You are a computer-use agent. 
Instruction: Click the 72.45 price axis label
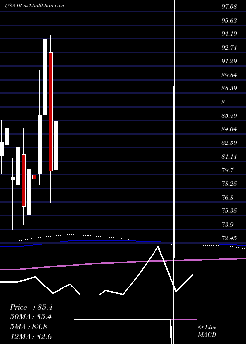229,238
